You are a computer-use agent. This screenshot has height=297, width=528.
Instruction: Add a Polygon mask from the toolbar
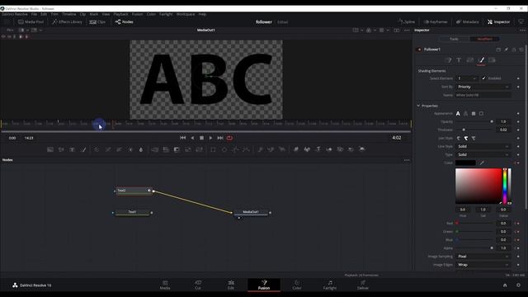[235, 149]
